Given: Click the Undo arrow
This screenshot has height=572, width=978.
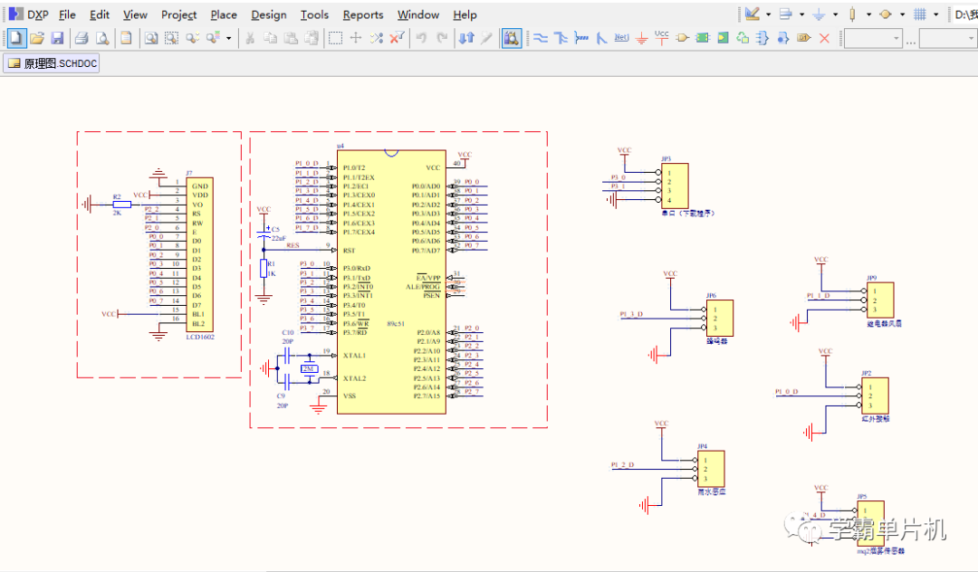Looking at the screenshot, I should [421, 38].
